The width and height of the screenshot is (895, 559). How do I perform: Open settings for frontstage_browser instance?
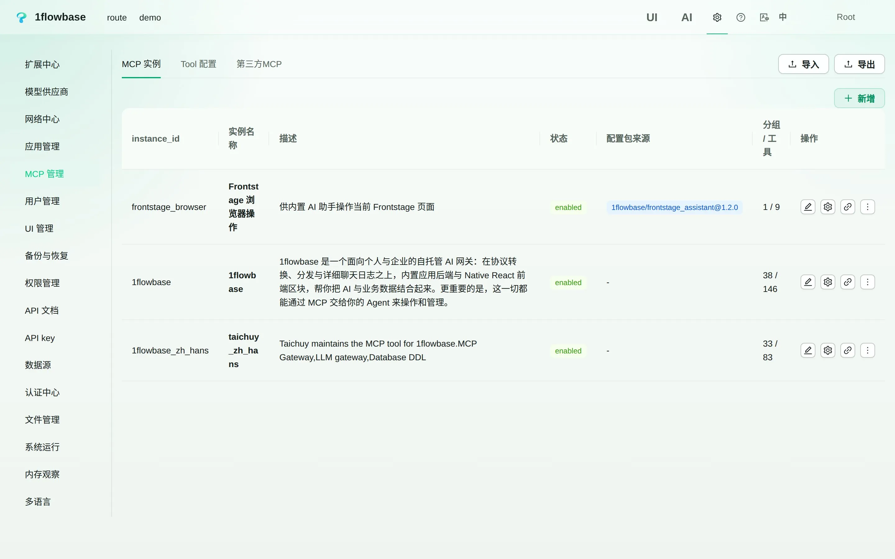tap(828, 207)
